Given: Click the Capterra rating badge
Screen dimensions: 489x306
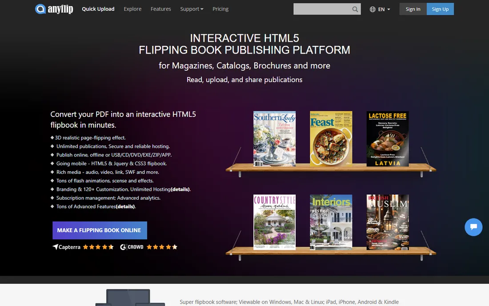Looking at the screenshot, I should tap(83, 247).
